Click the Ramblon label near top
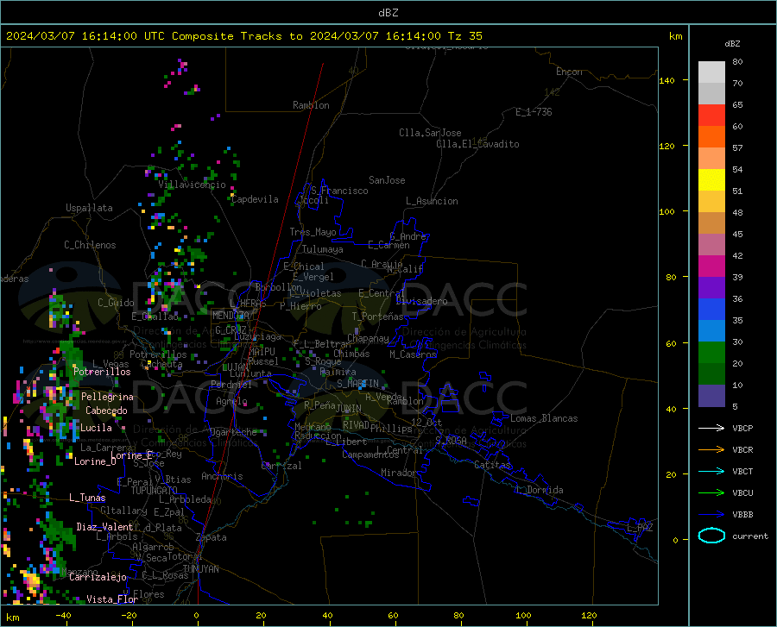This screenshot has height=627, width=777. (311, 105)
